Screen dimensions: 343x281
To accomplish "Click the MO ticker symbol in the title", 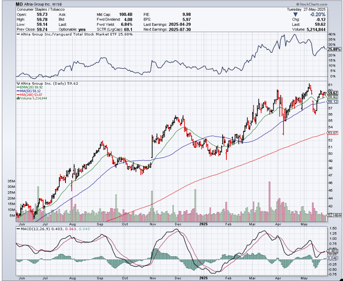I will click(x=19, y=4).
